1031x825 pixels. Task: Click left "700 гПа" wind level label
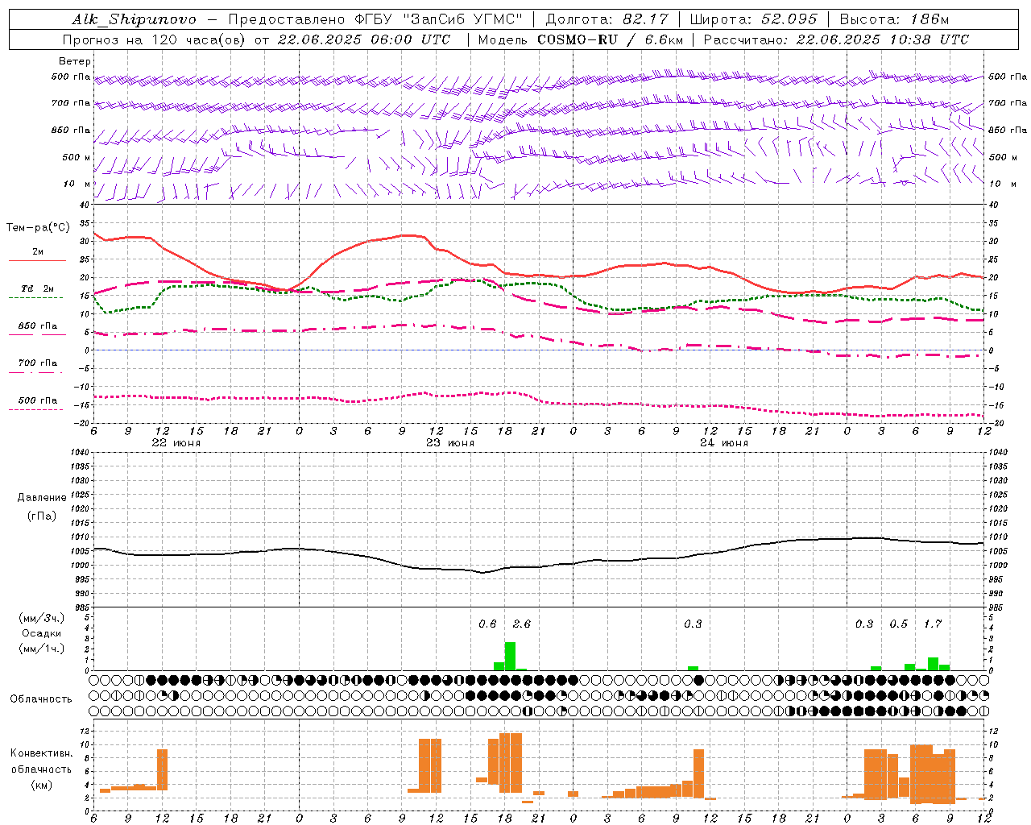pyautogui.click(x=71, y=103)
